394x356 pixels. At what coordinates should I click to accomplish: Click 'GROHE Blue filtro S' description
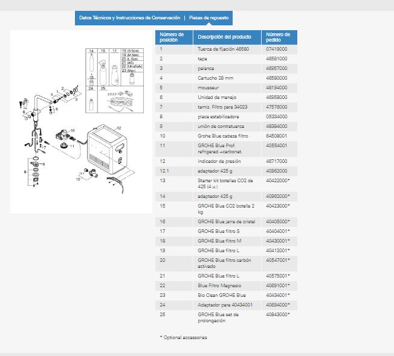point(219,231)
